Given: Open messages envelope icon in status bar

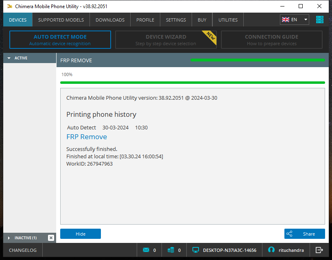Looking at the screenshot, I should 146,250.
